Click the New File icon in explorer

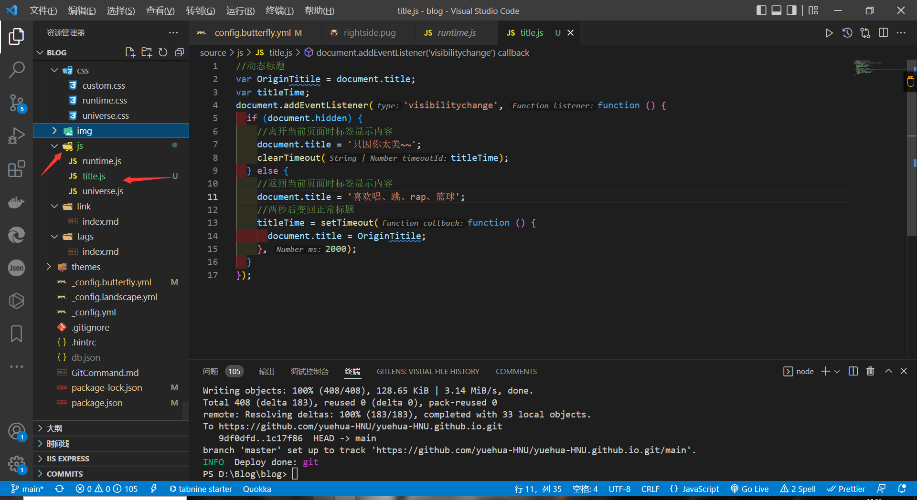(x=130, y=52)
